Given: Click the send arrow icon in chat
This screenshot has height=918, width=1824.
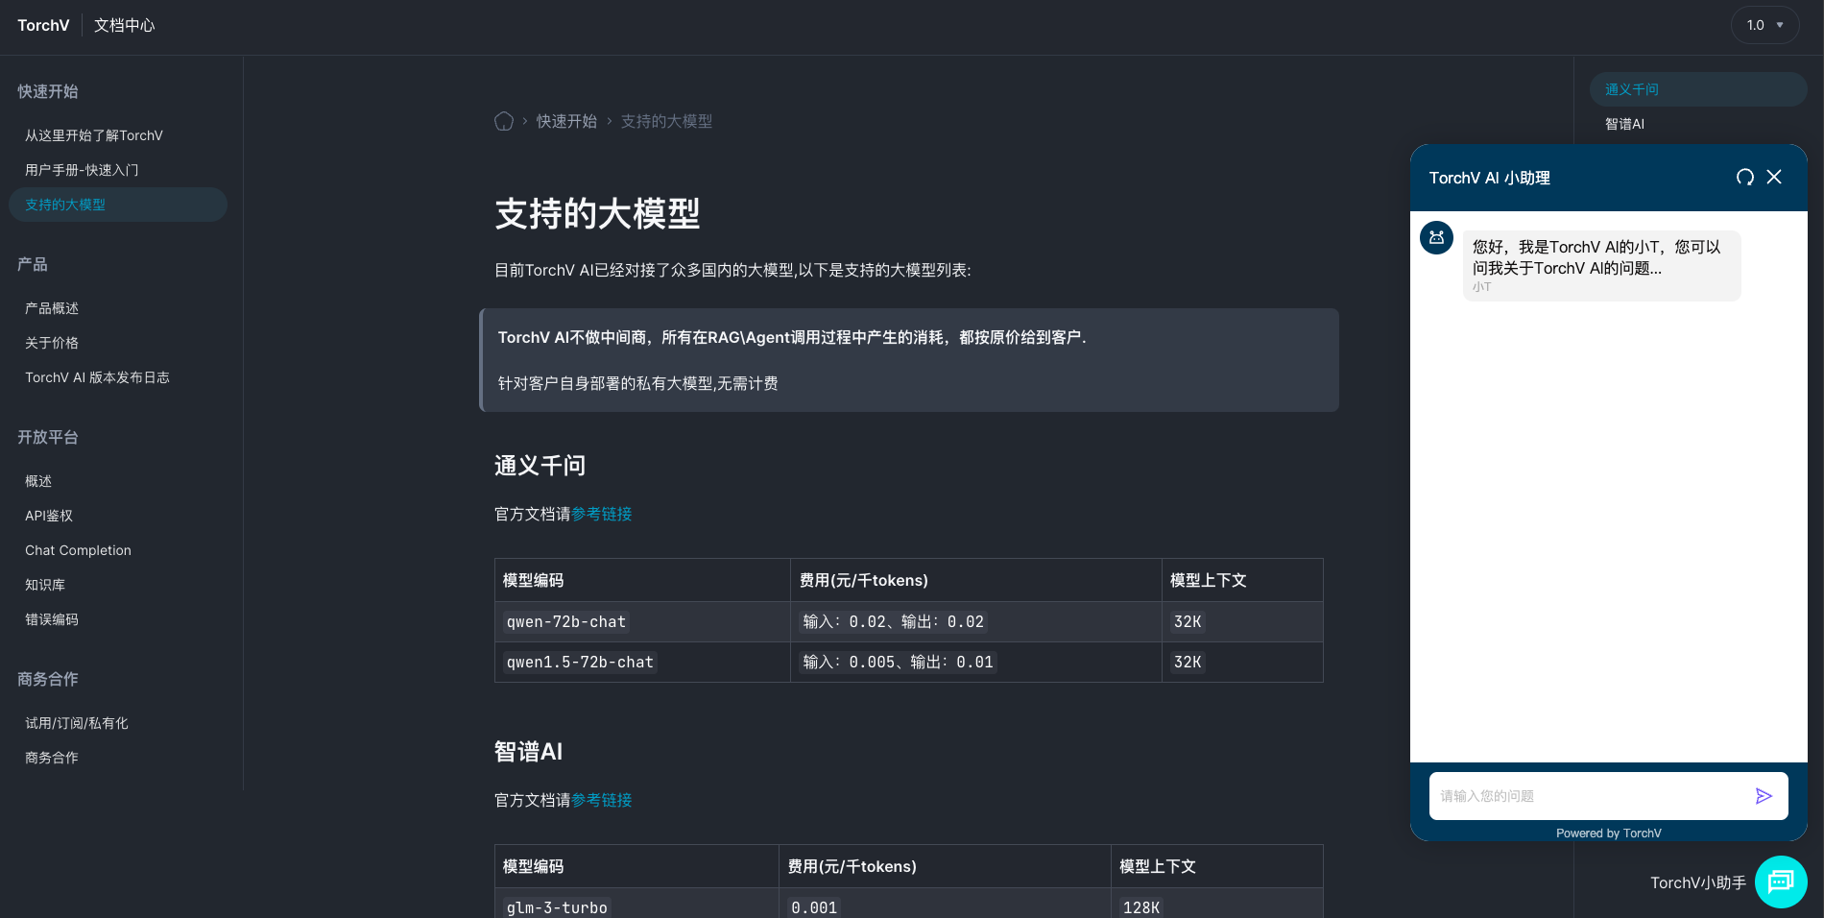Looking at the screenshot, I should point(1764,796).
